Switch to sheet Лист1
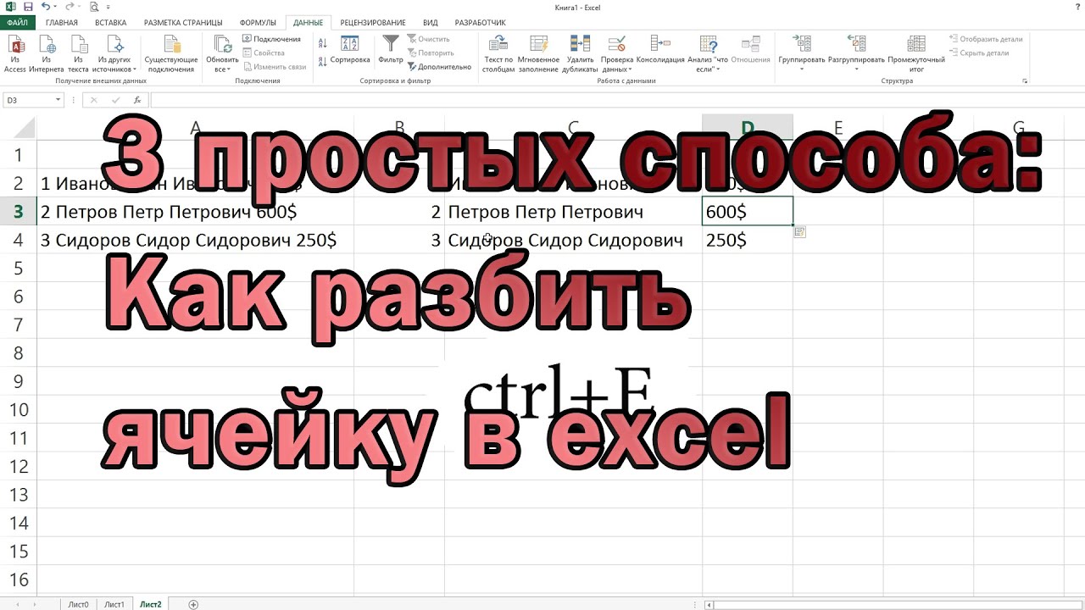 tap(114, 604)
